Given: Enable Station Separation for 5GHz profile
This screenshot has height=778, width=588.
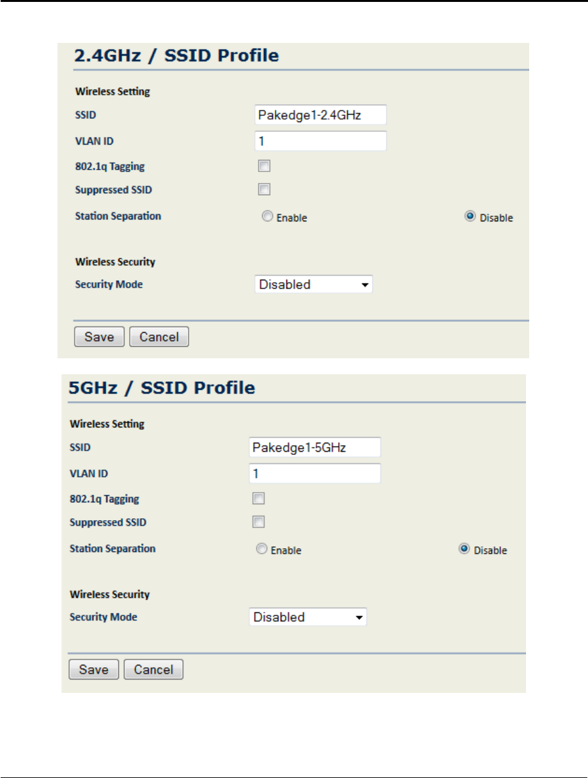Looking at the screenshot, I should coord(261,549).
